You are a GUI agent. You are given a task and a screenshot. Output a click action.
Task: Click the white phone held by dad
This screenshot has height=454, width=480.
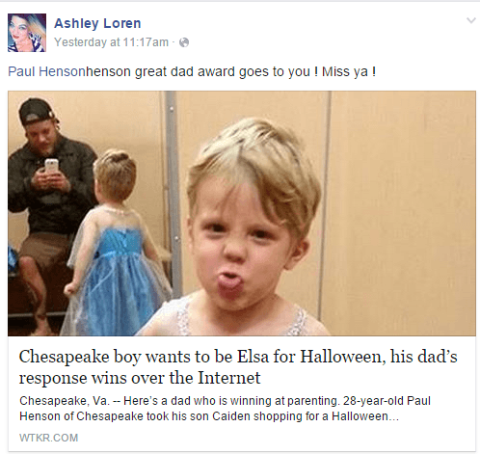[x=51, y=166]
